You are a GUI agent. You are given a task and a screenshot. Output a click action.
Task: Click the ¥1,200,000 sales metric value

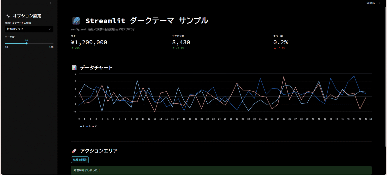coord(89,42)
